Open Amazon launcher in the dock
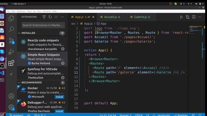The height and width of the screenshot is (116, 207). (x=2, y=44)
